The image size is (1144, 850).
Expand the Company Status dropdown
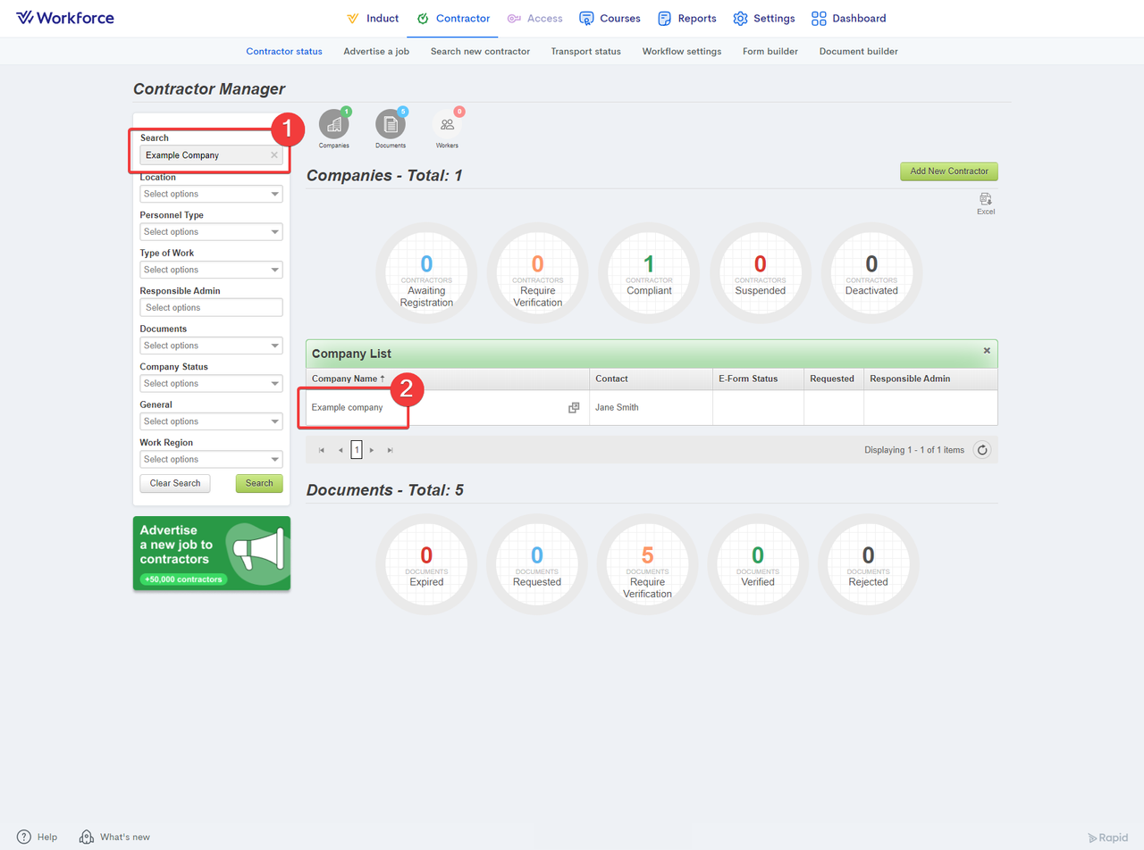pyautogui.click(x=211, y=383)
